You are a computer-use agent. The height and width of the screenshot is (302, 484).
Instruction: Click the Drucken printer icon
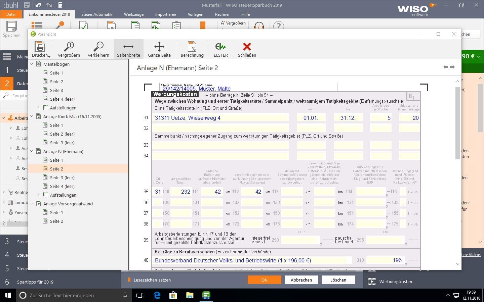40,47
